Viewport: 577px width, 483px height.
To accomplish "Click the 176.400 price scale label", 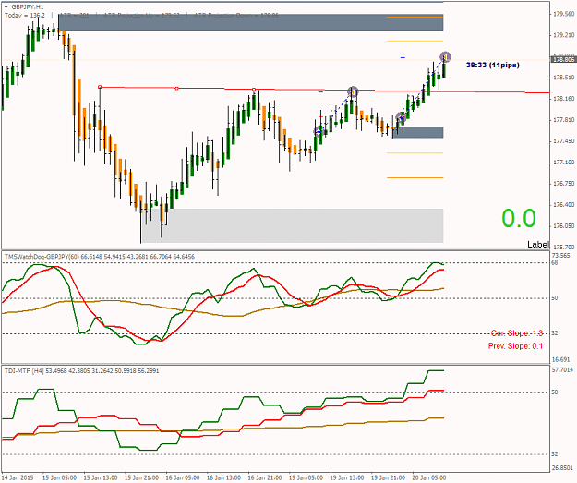I will 564,205.
